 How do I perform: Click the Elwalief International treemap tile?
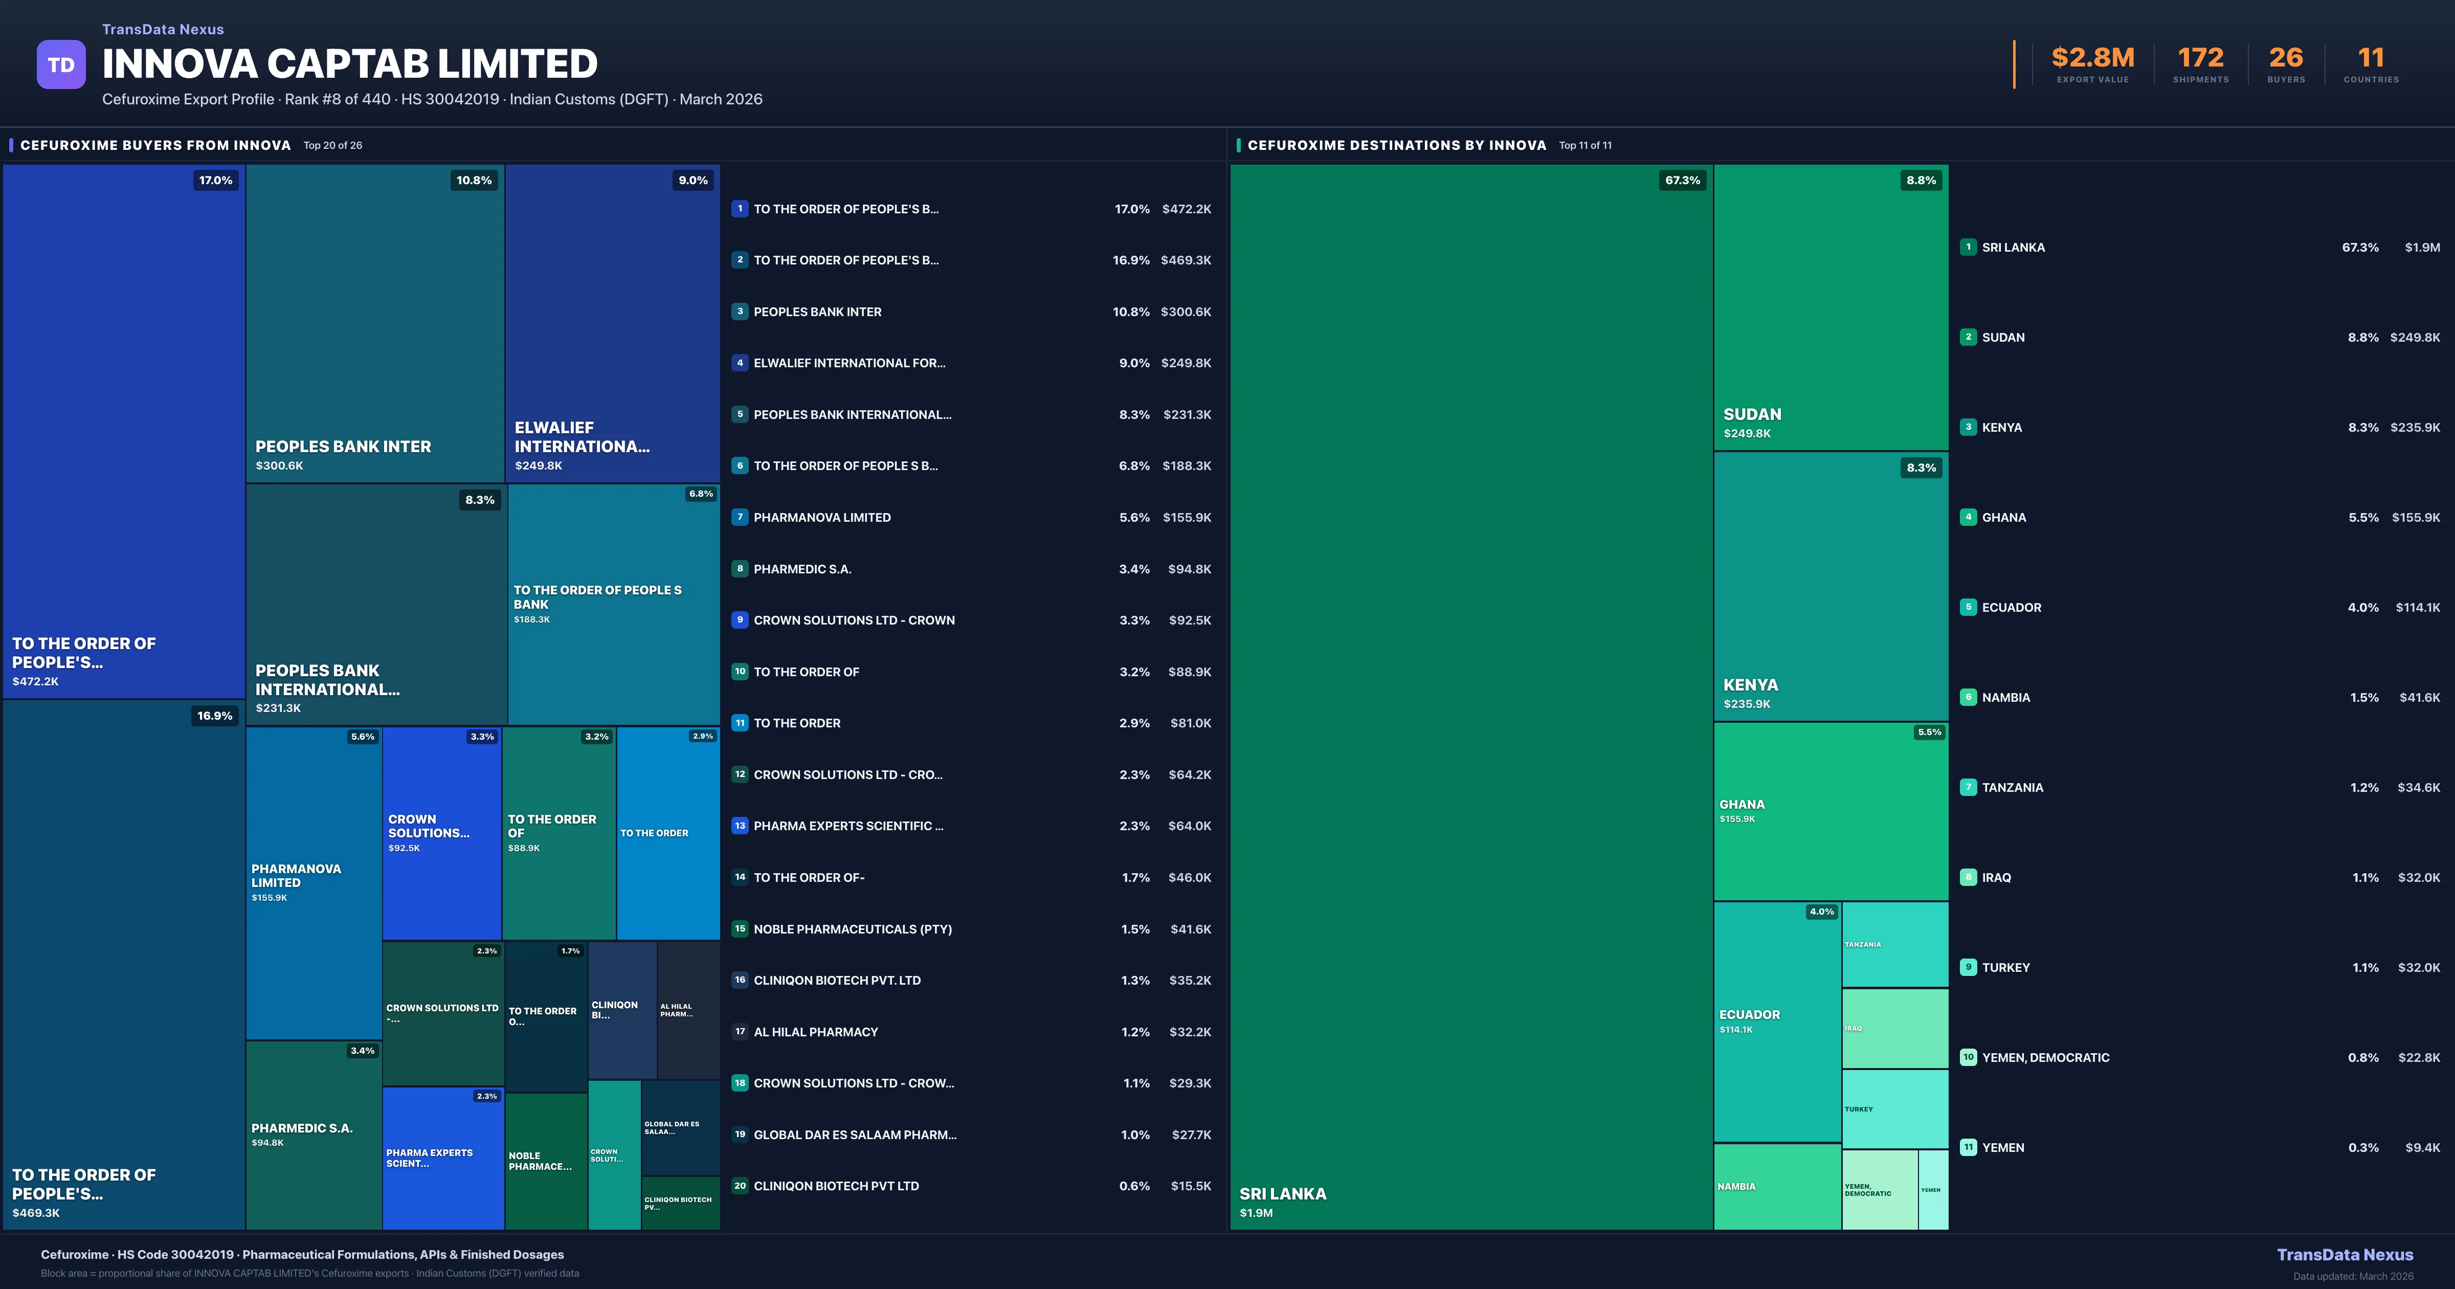(612, 322)
